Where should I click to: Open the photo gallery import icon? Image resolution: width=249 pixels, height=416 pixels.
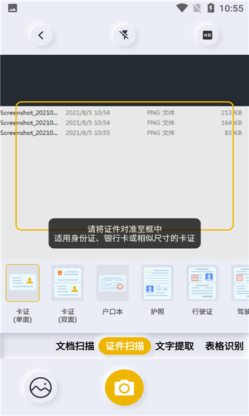41,388
